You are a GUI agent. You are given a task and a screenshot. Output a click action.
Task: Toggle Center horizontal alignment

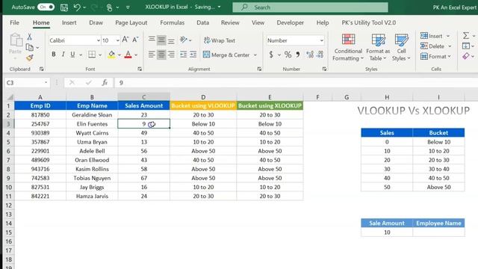tap(161, 55)
